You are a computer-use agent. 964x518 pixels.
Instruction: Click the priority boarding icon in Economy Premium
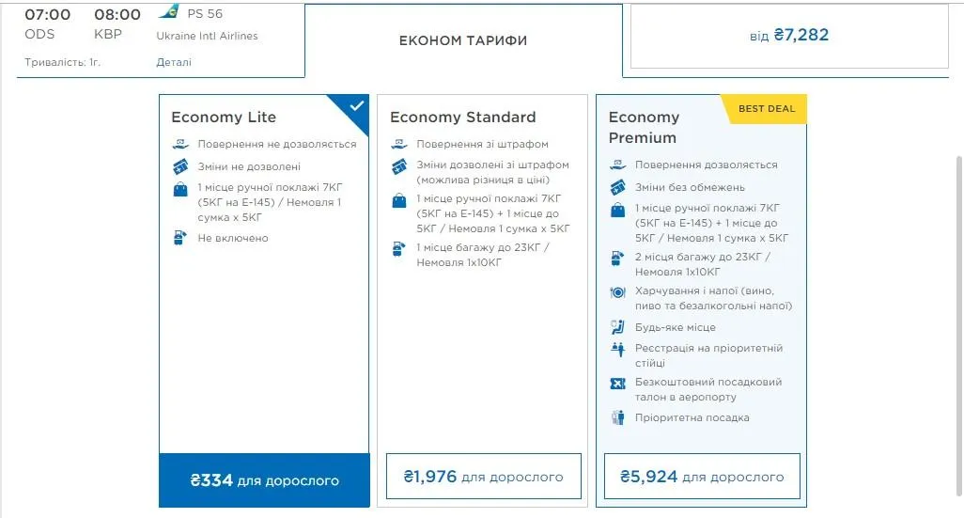618,418
